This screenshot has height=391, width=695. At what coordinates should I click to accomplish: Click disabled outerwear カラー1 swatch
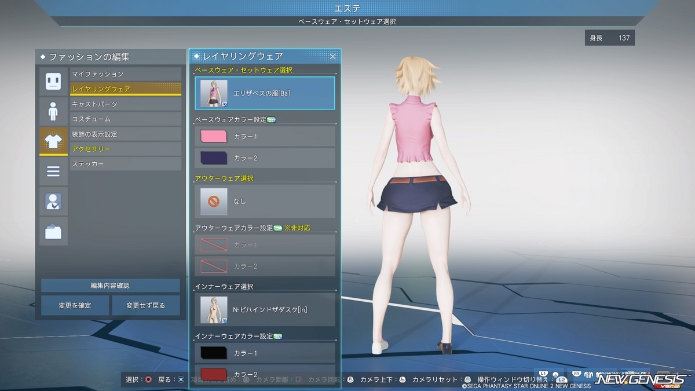(x=213, y=245)
